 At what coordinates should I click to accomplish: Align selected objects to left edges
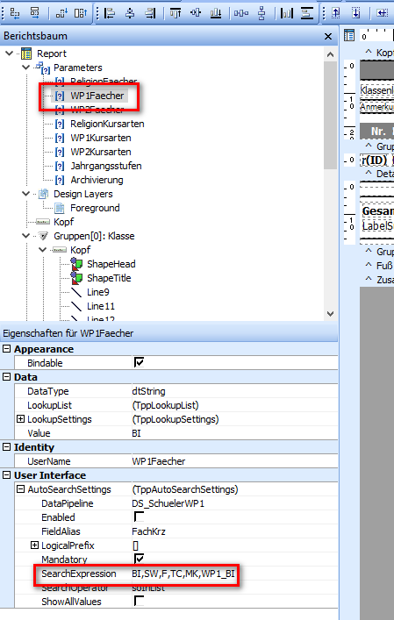tap(110, 13)
